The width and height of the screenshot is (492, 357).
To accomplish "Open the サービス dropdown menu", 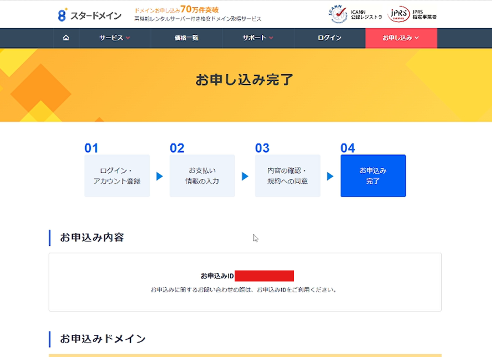I will pyautogui.click(x=115, y=38).
